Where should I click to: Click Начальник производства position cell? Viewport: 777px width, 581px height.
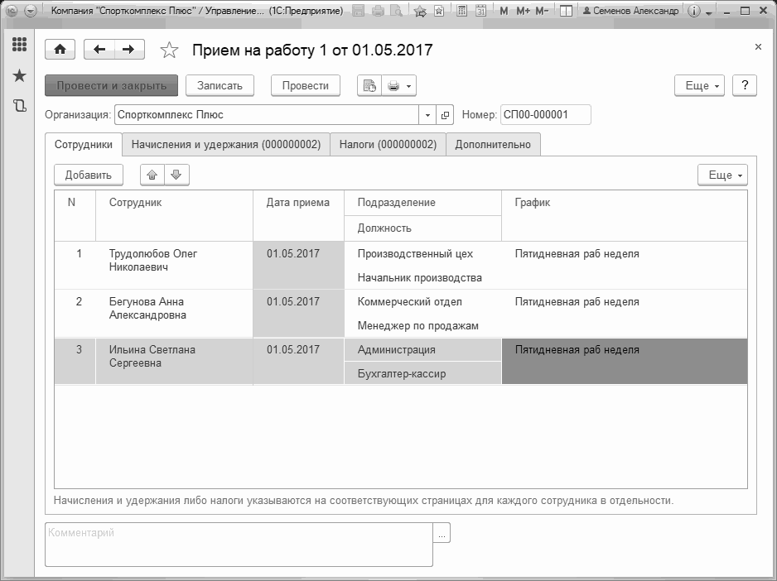pos(422,278)
